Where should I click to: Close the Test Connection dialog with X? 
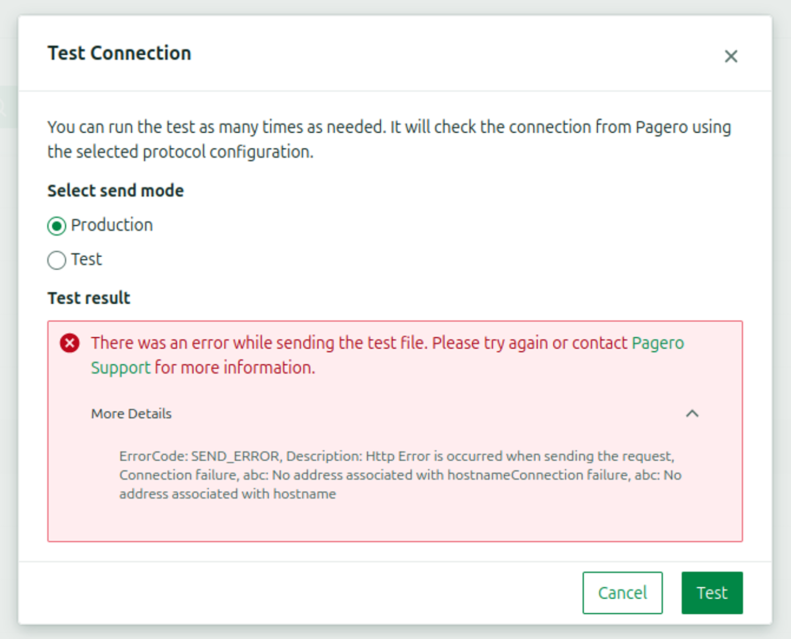[x=731, y=56]
